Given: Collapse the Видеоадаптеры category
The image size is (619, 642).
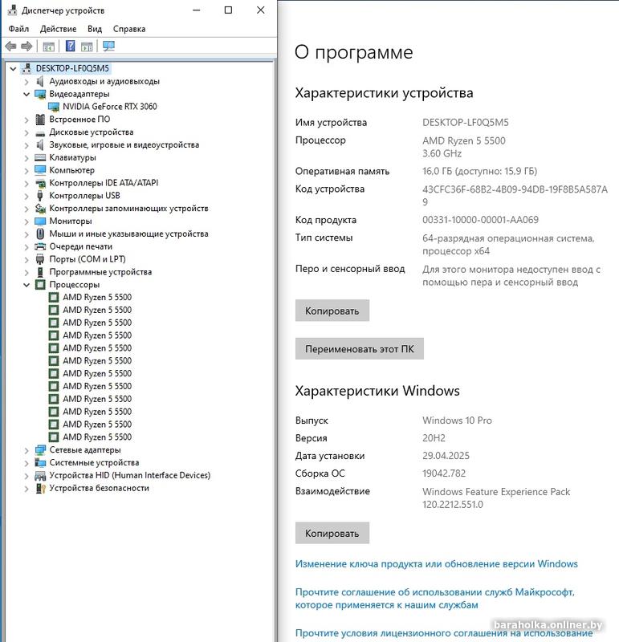Looking at the screenshot, I should coord(26,94).
